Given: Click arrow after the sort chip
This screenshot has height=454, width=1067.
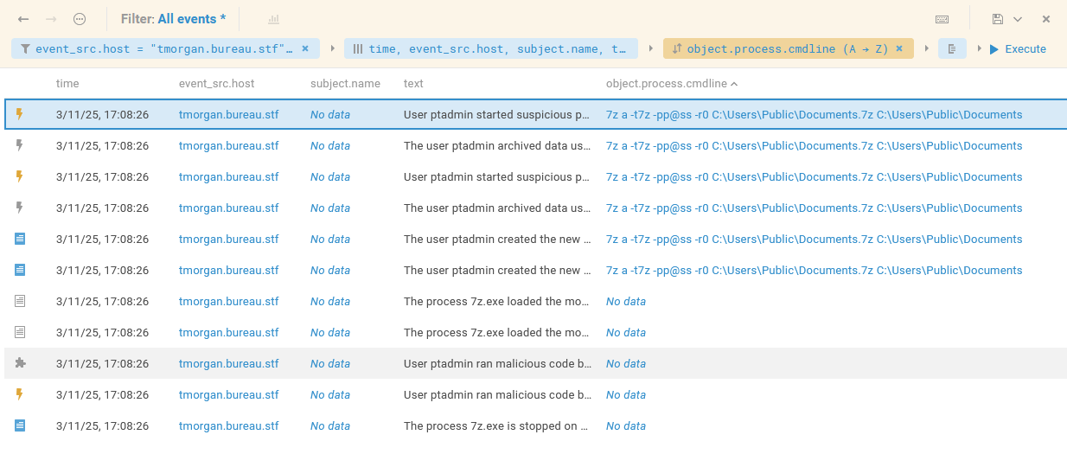Looking at the screenshot, I should pyautogui.click(x=927, y=48).
